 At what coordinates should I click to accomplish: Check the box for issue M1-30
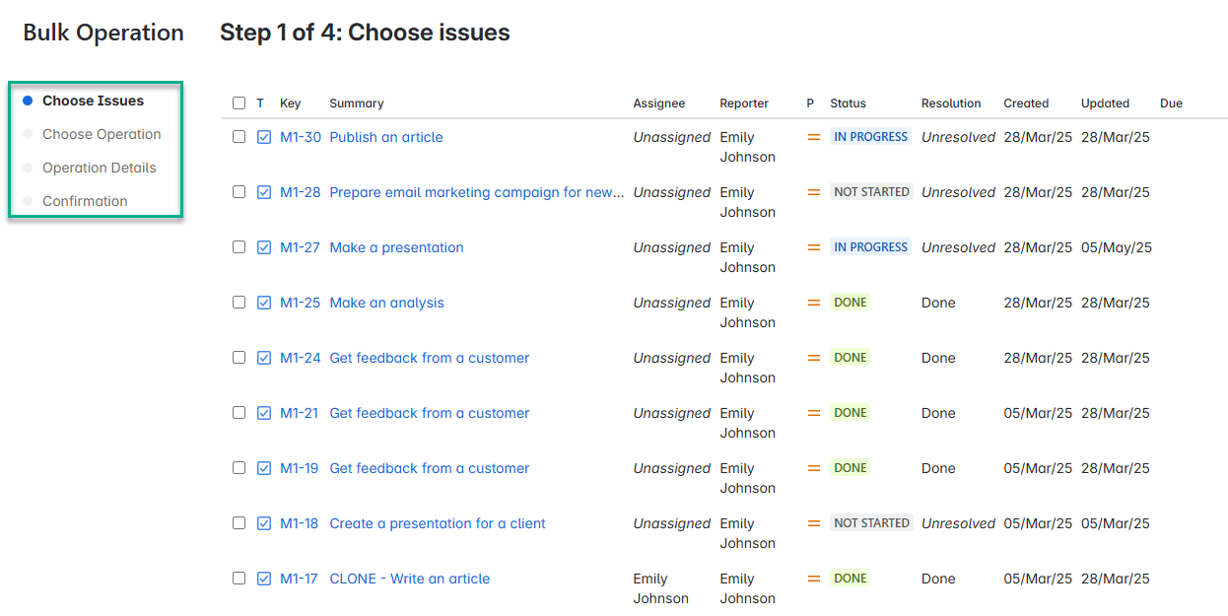coord(239,137)
